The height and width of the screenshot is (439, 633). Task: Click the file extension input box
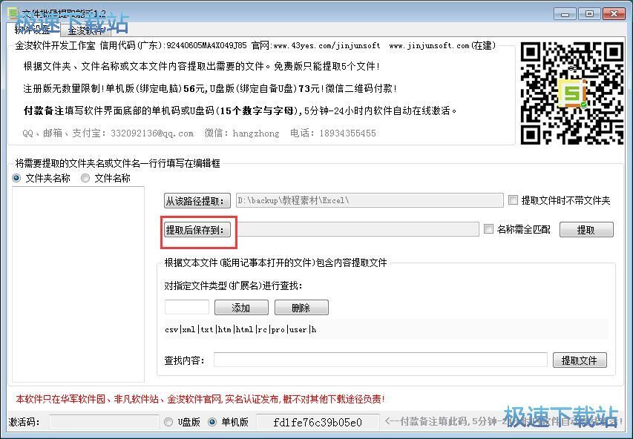coord(187,307)
